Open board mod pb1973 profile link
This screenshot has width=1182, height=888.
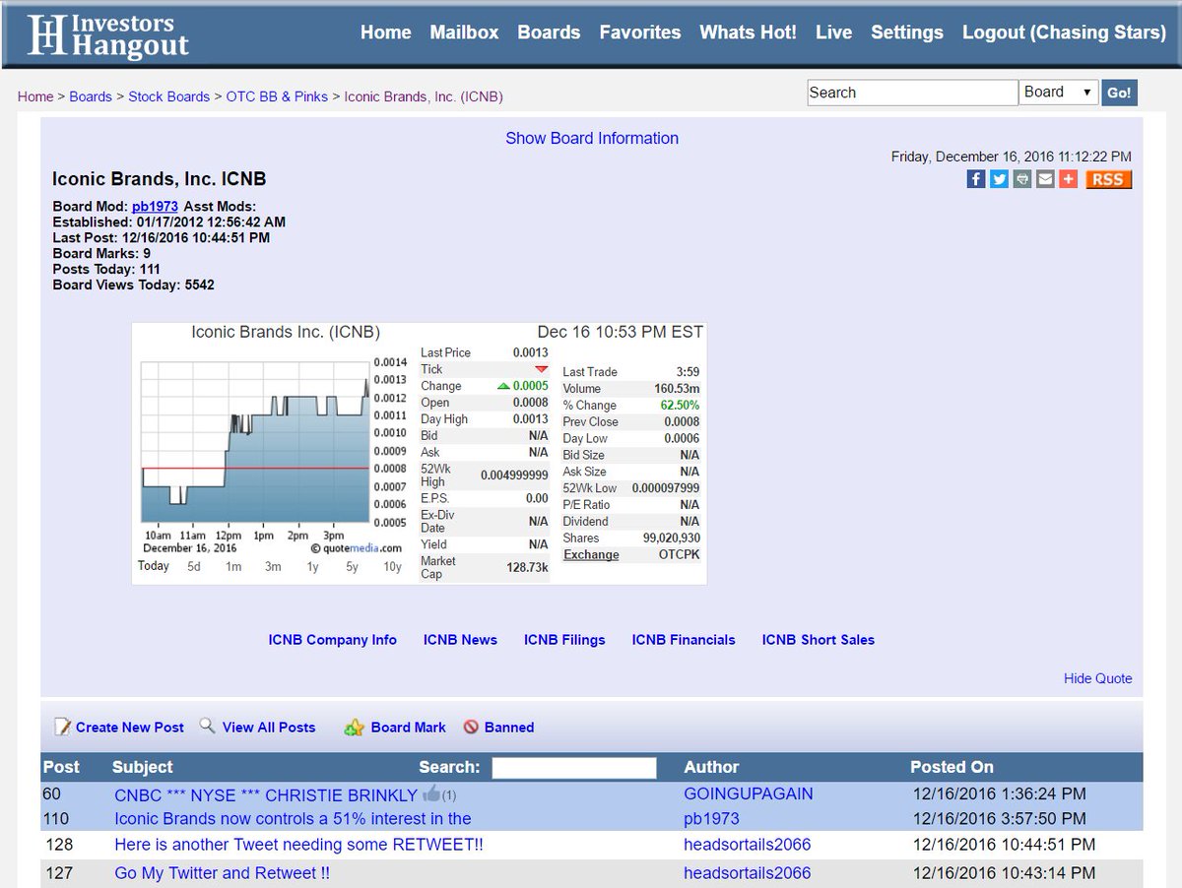[155, 206]
